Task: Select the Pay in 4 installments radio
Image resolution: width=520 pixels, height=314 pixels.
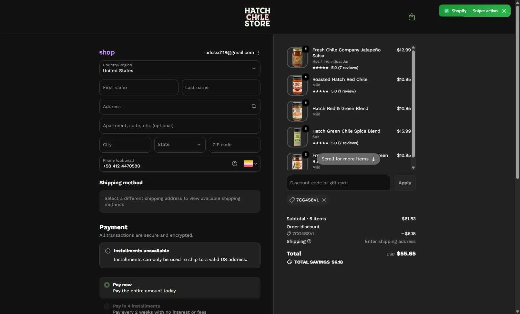Action: point(107,306)
